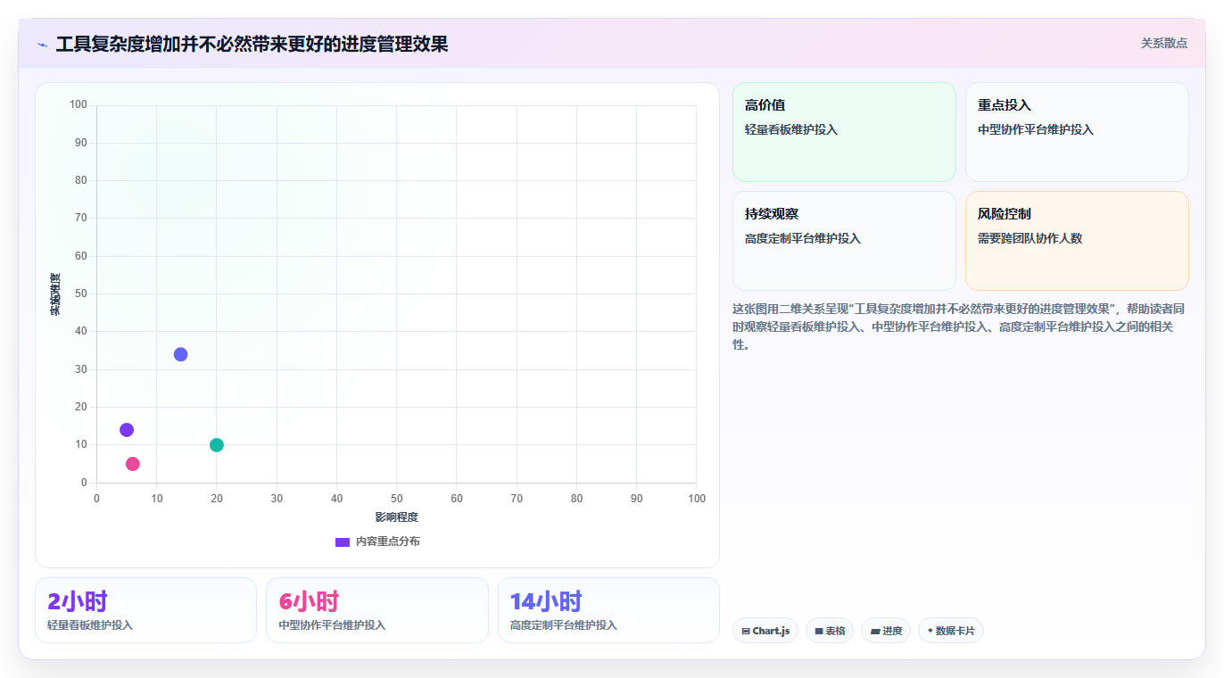Open the 高价值 quadrant card
This screenshot has width=1224, height=678.
(844, 132)
